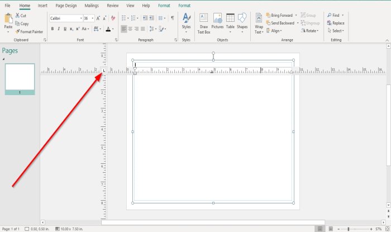Viewport: 391px width, 232px height.
Task: Switch to the Insert tab
Action: point(42,6)
